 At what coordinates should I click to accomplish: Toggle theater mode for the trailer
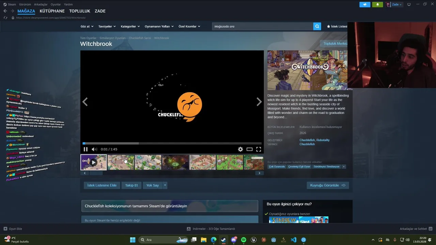(250, 149)
